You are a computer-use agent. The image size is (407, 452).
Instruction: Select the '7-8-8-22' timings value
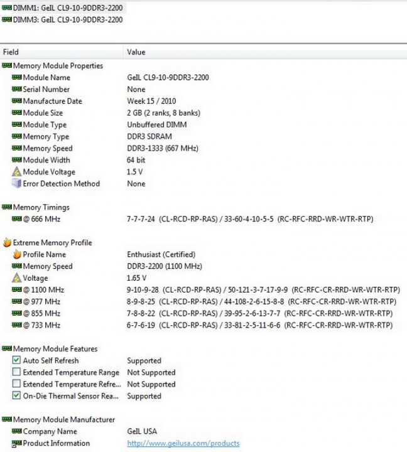click(x=141, y=313)
